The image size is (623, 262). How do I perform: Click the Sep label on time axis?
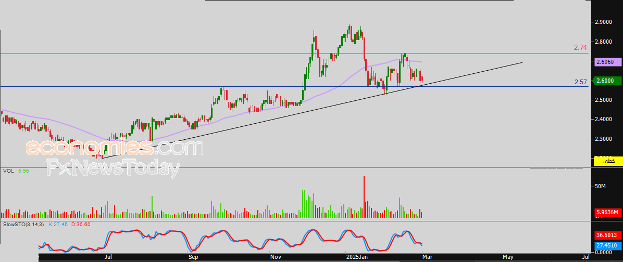193,257
